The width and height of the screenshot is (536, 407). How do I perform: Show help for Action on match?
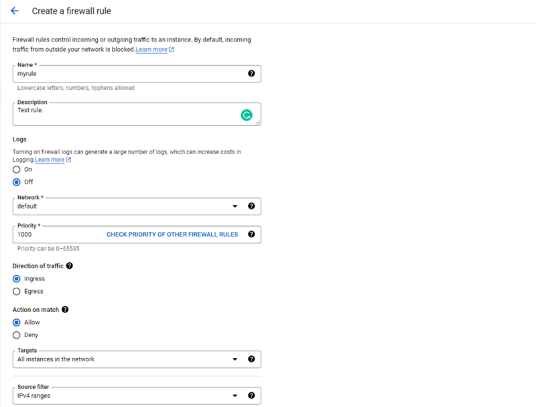tap(65, 310)
